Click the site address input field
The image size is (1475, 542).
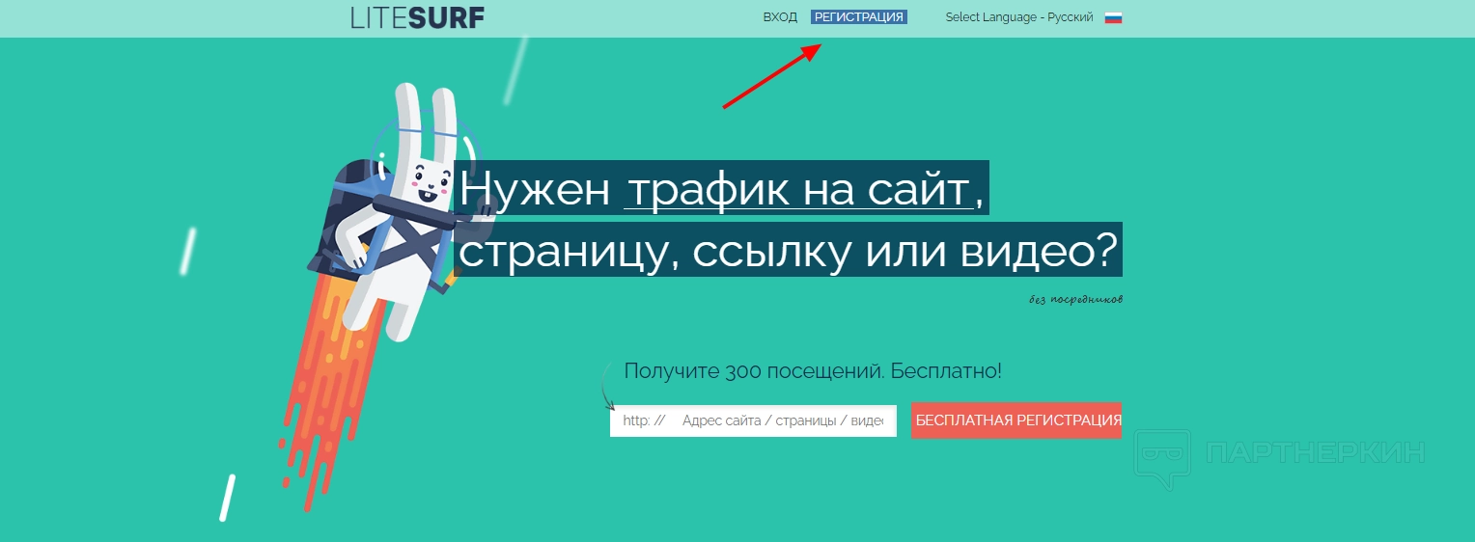753,420
